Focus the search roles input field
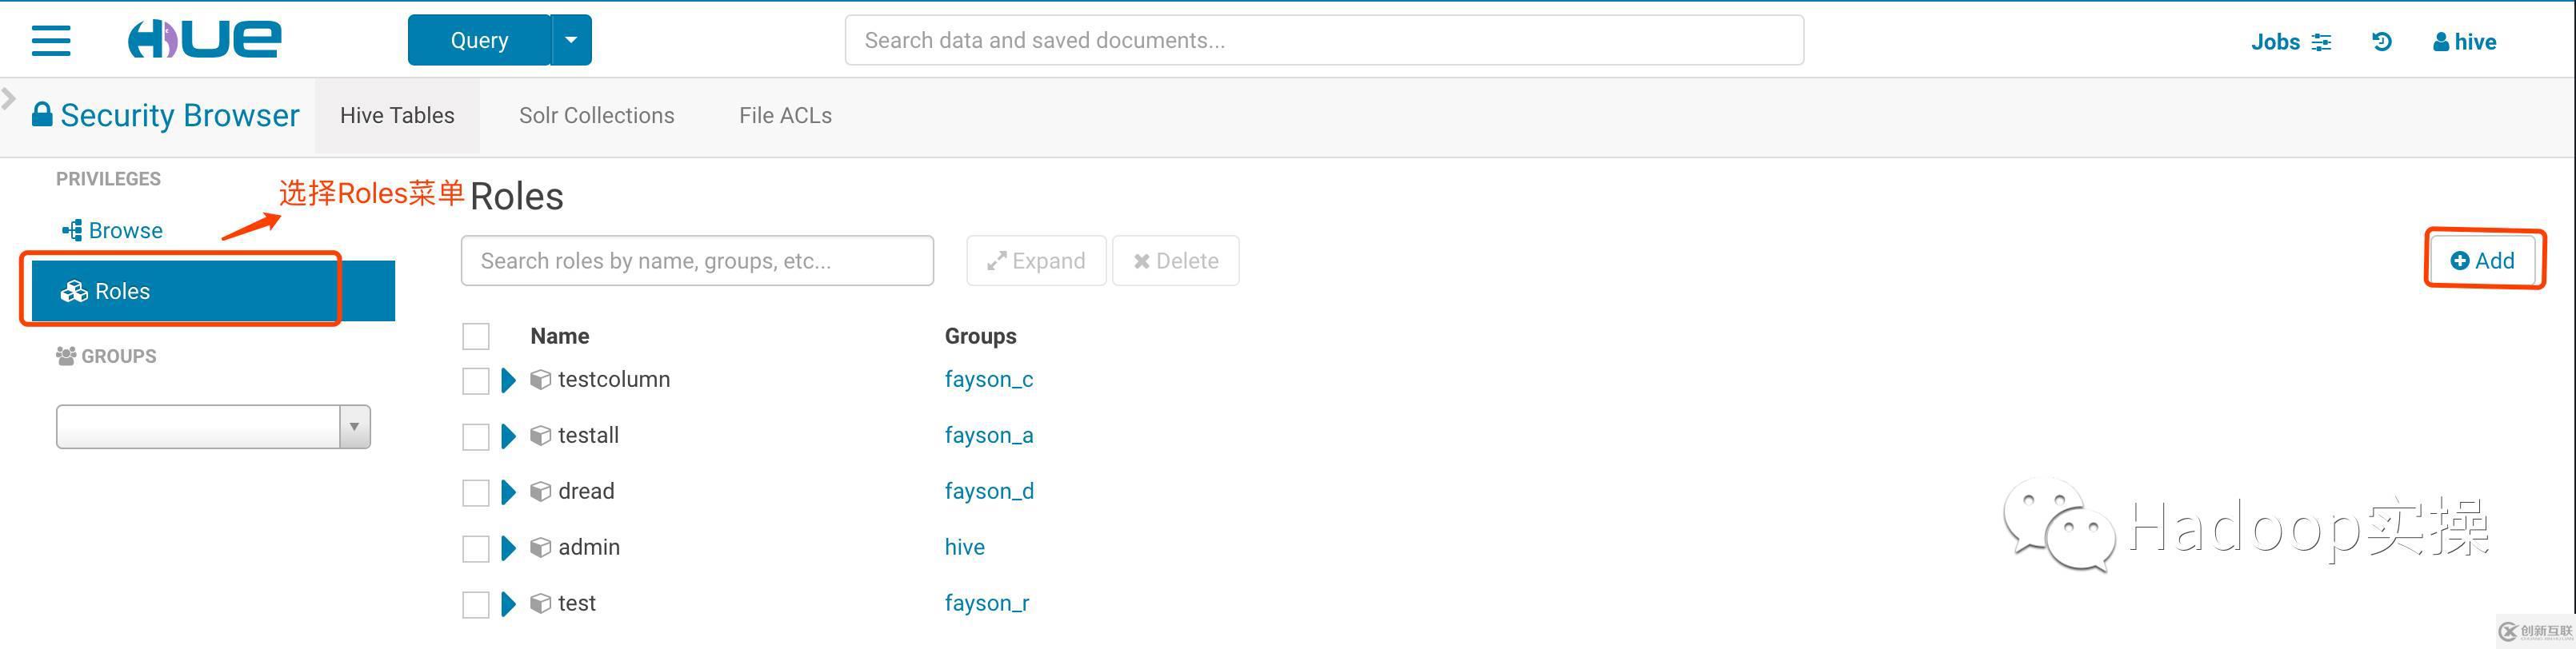 [x=697, y=261]
